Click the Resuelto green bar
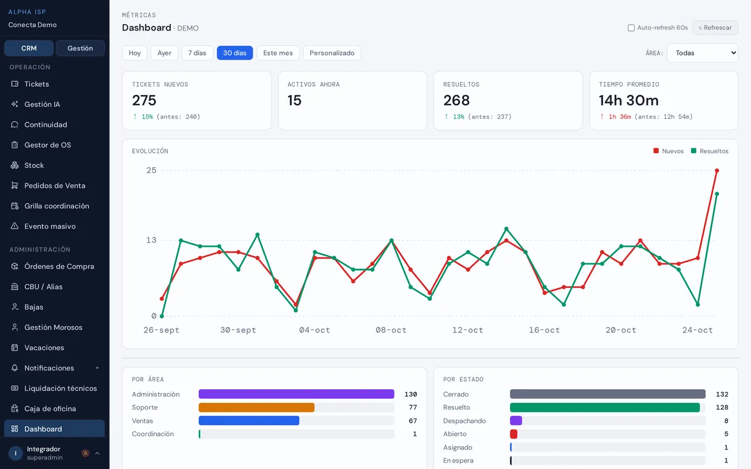This screenshot has height=469, width=751. coord(605,407)
